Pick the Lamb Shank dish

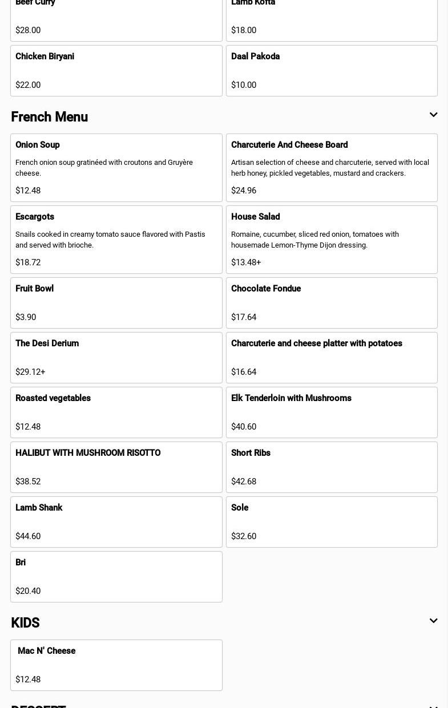coord(116,522)
